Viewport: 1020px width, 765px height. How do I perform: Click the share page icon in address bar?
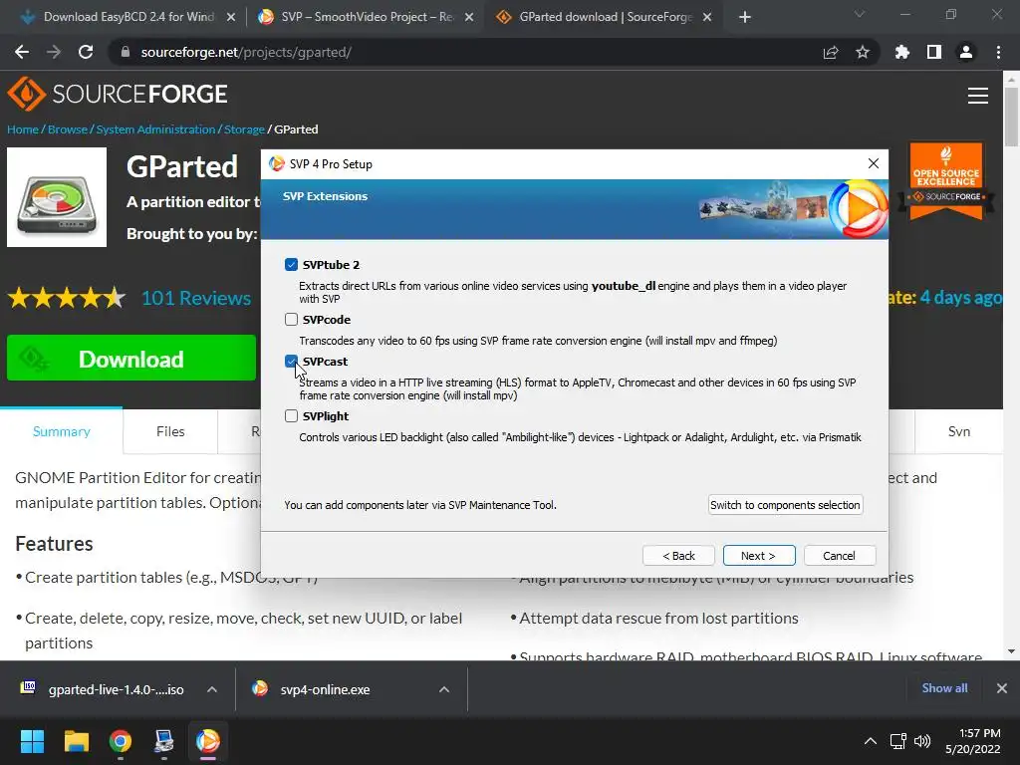pyautogui.click(x=831, y=52)
